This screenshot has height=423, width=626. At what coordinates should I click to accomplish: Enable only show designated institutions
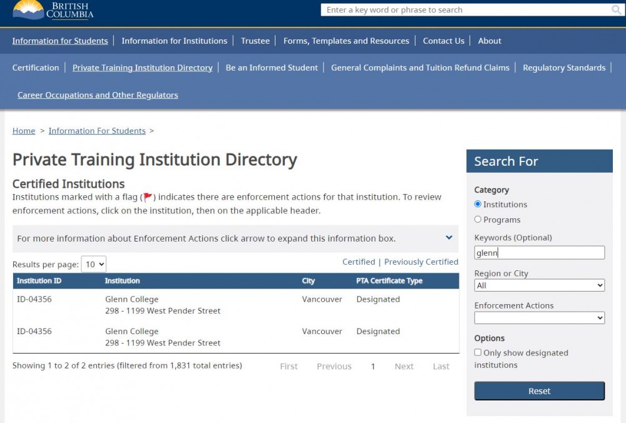coord(478,353)
